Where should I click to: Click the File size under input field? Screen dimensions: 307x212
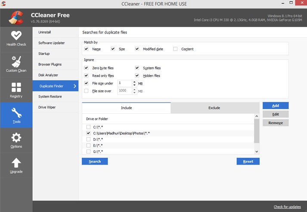(x=125, y=83)
